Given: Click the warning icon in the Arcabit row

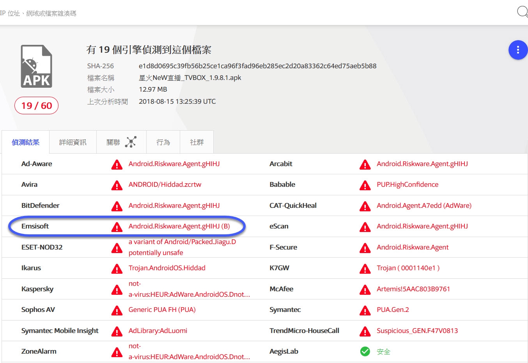Looking at the screenshot, I should [365, 165].
